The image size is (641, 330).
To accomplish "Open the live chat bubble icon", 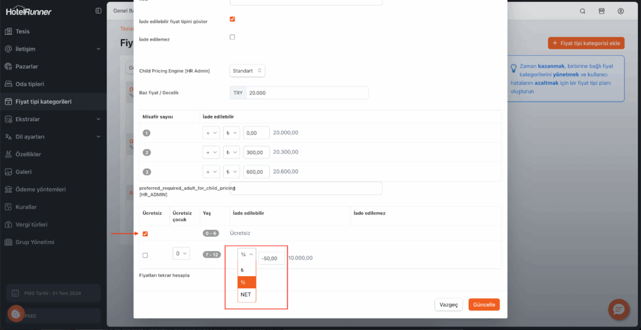I will pyautogui.click(x=618, y=309).
